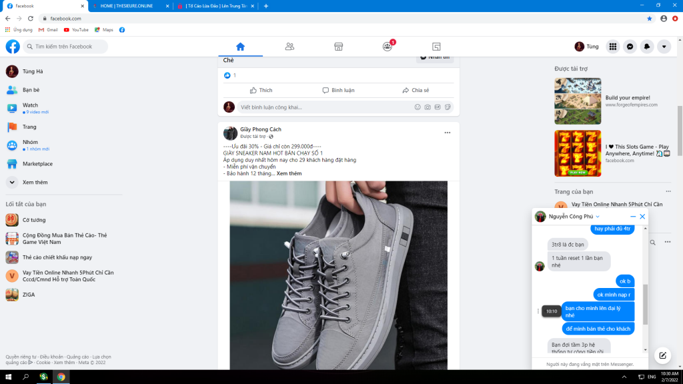Open the Messenger icon in header
Viewport: 683px width, 384px height.
(630, 47)
